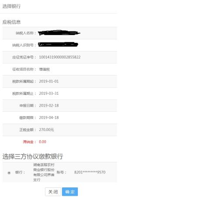
Task: Click the late fee value 0.00
Action: (x=42, y=142)
